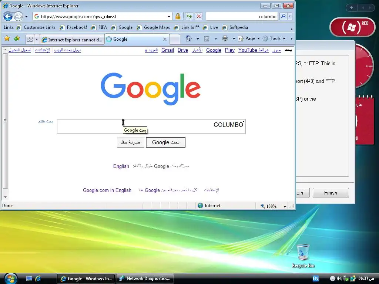The height and width of the screenshot is (284, 379).
Task: Click the Google search button
Action: pyautogui.click(x=165, y=142)
